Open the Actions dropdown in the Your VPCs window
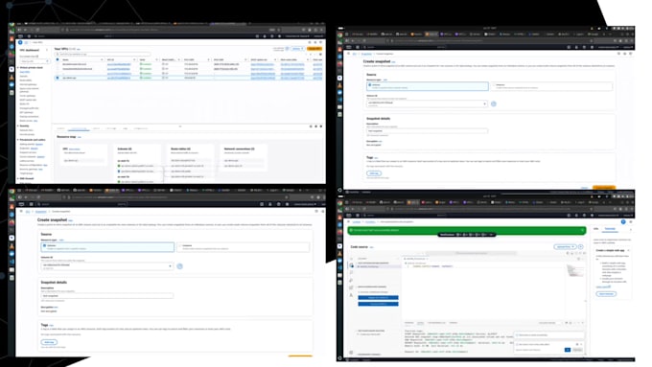Viewport: 652px width, 367px height. tap(297, 49)
